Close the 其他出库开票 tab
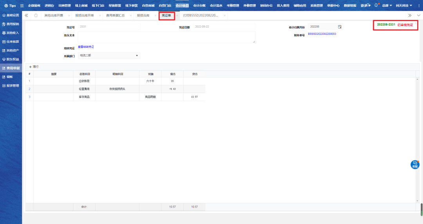423x224 pixels. [x=69, y=16]
